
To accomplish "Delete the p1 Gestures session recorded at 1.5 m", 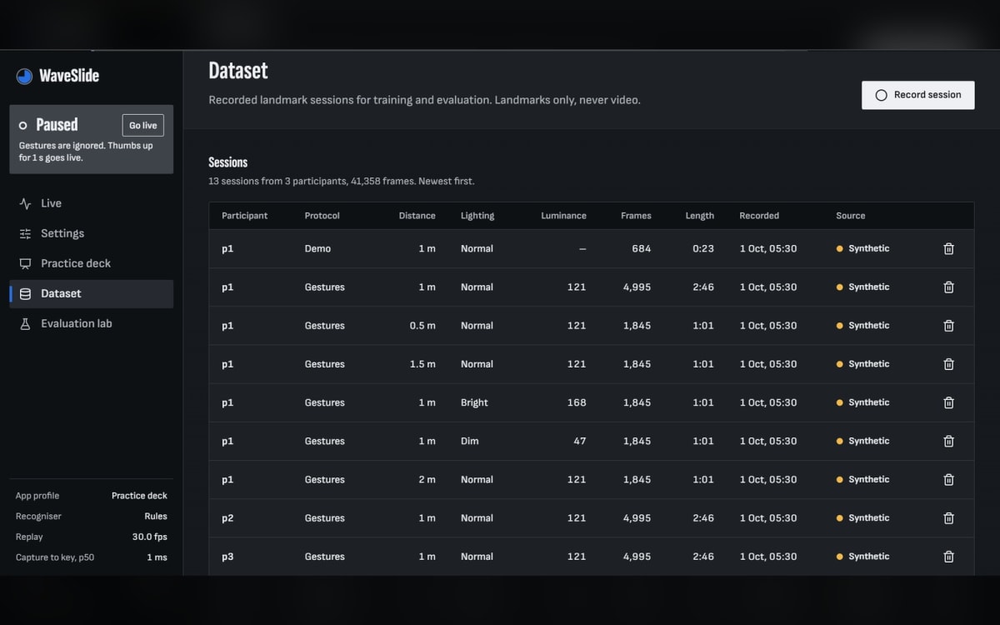I will 948,364.
